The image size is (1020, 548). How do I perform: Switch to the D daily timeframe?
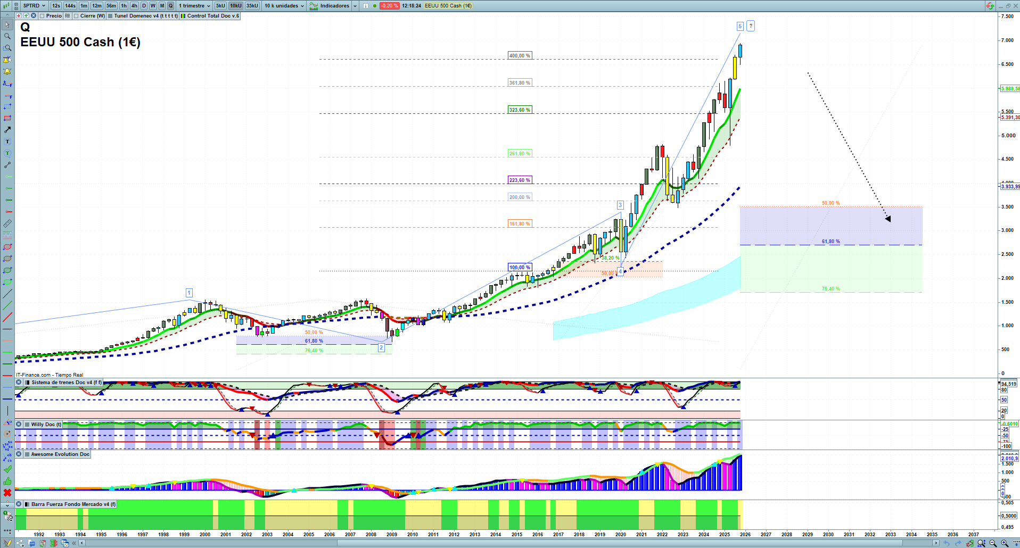pos(144,6)
